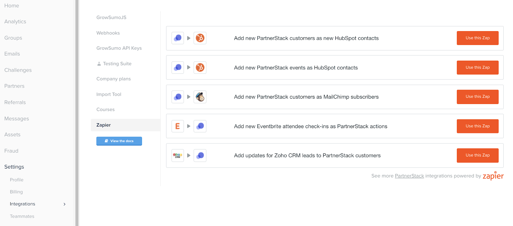
Task: Click the Zapier logo at bottom right
Action: [493, 176]
